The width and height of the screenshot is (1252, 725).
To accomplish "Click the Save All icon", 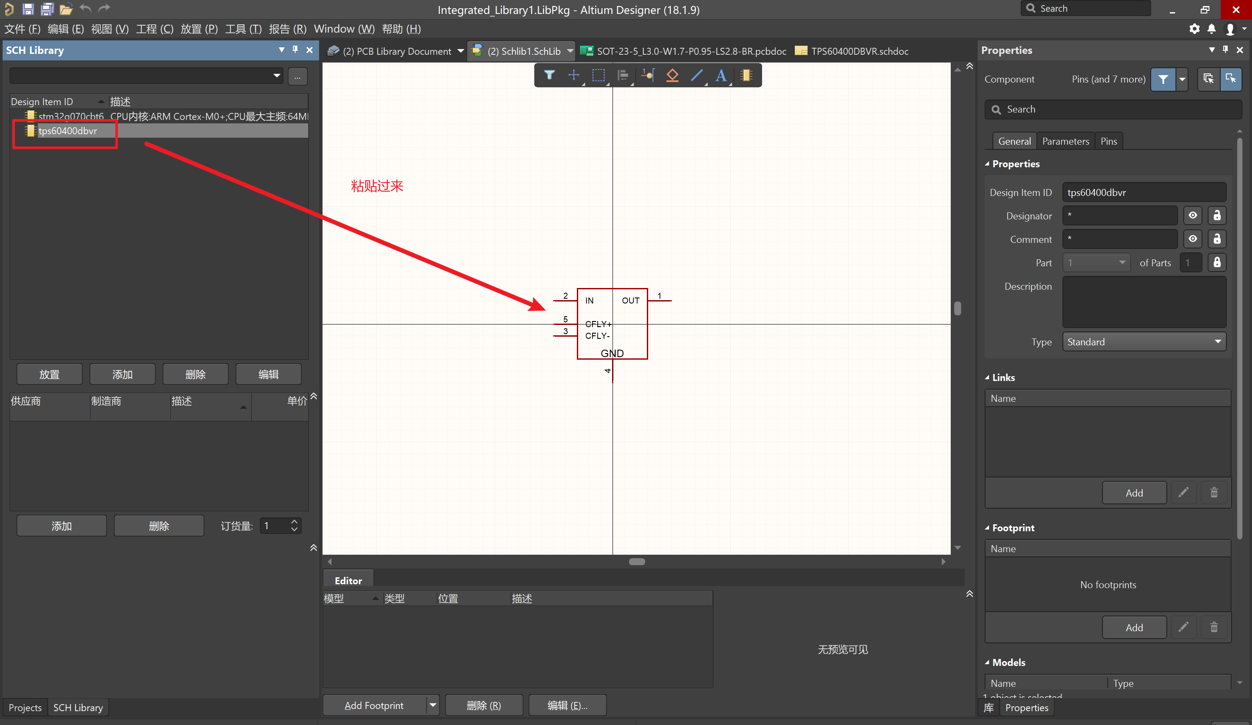I will click(47, 9).
